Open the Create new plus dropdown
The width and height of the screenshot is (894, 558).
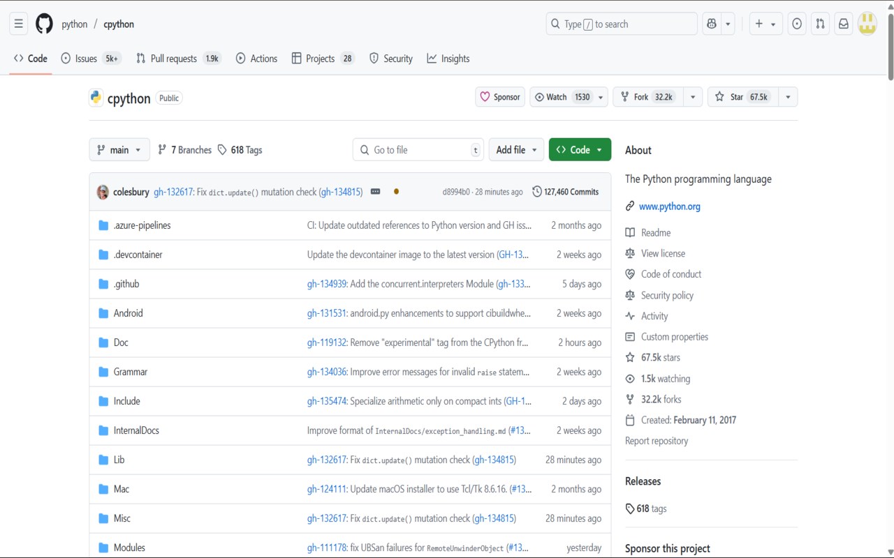[x=765, y=24]
